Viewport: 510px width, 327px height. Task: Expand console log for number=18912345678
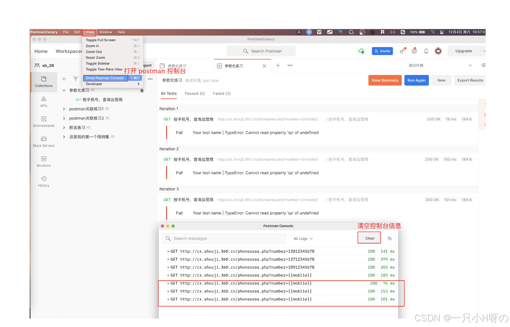coord(168,267)
